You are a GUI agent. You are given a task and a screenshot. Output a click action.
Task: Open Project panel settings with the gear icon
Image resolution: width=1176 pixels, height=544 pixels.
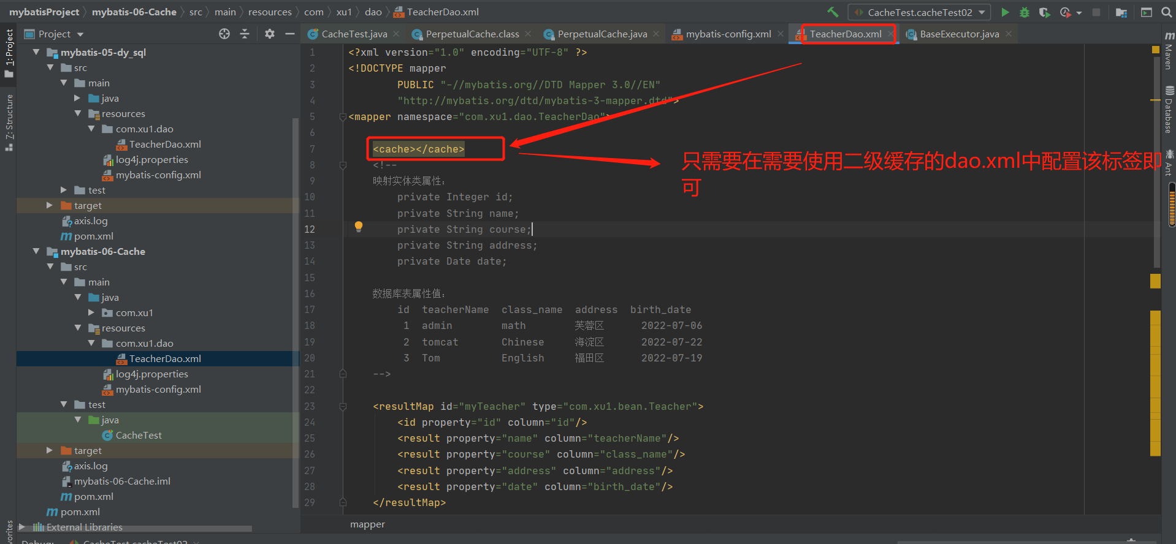tap(270, 34)
